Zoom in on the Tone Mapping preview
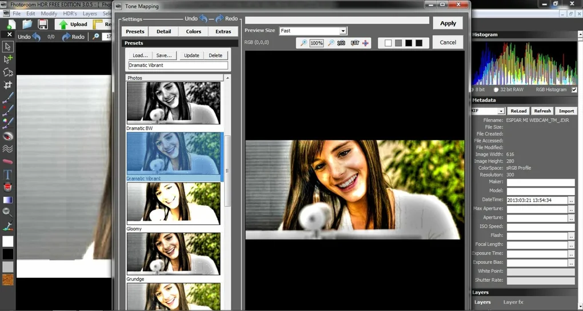583x311 pixels. (x=304, y=43)
